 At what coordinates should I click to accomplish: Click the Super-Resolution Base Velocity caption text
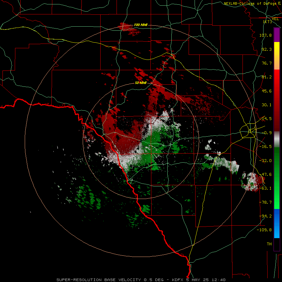(x=141, y=280)
